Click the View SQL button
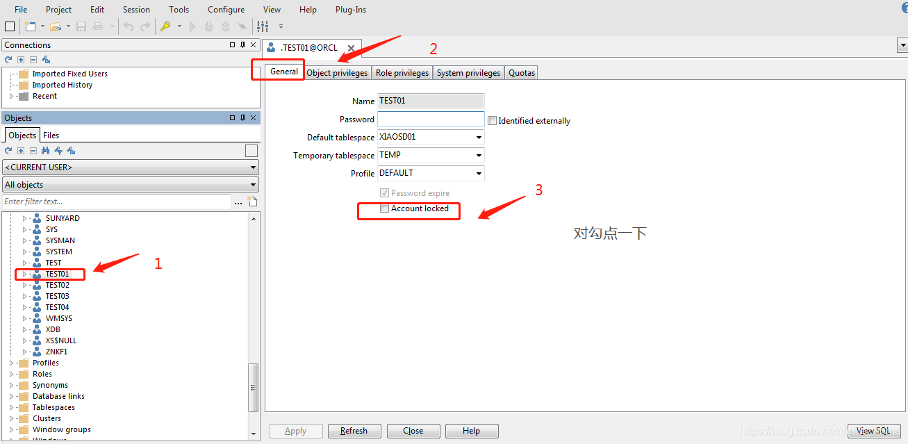Screen dimensions: 908x444 (874, 431)
